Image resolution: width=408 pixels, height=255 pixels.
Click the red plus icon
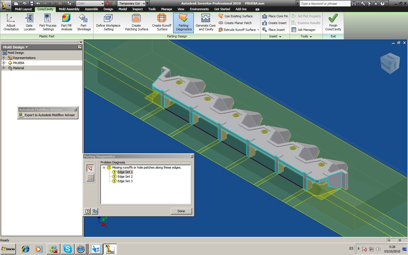[107, 3]
